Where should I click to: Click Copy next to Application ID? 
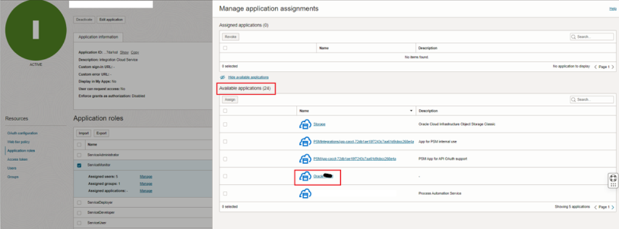[135, 52]
